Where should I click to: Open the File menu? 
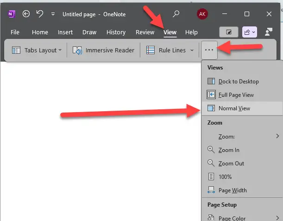pyautogui.click(x=15, y=32)
